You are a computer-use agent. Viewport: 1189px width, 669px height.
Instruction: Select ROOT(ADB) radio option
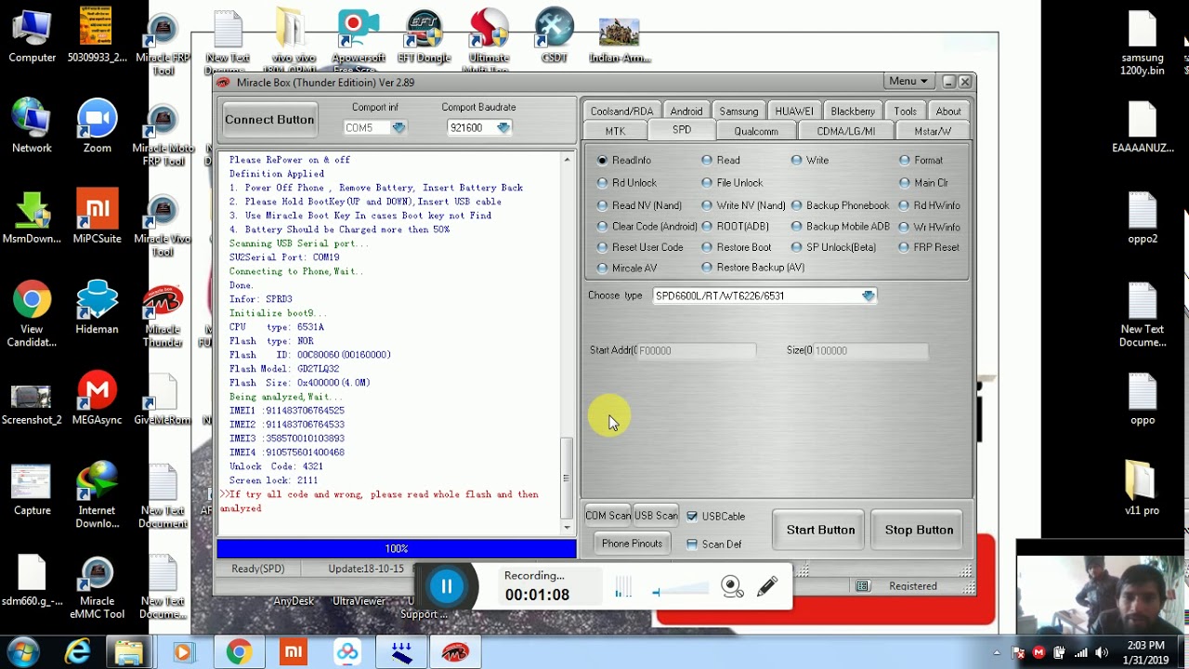[708, 227]
